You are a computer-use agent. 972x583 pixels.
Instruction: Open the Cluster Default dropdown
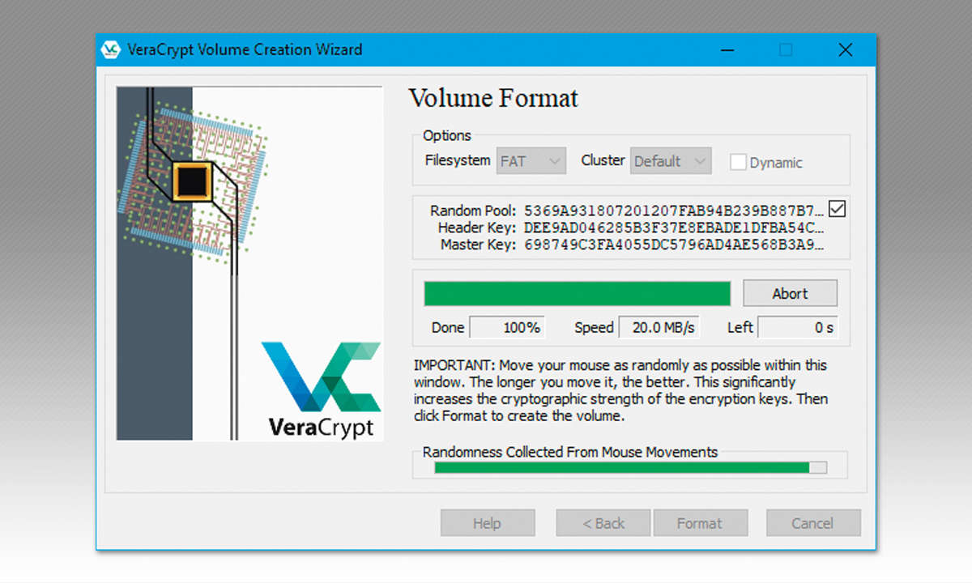[671, 161]
